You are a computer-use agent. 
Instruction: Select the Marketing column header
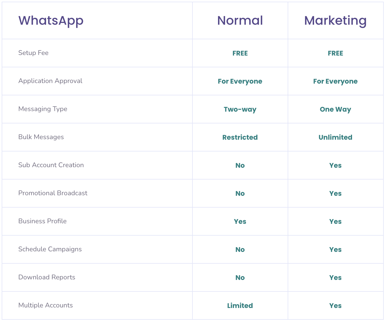pyautogui.click(x=335, y=20)
